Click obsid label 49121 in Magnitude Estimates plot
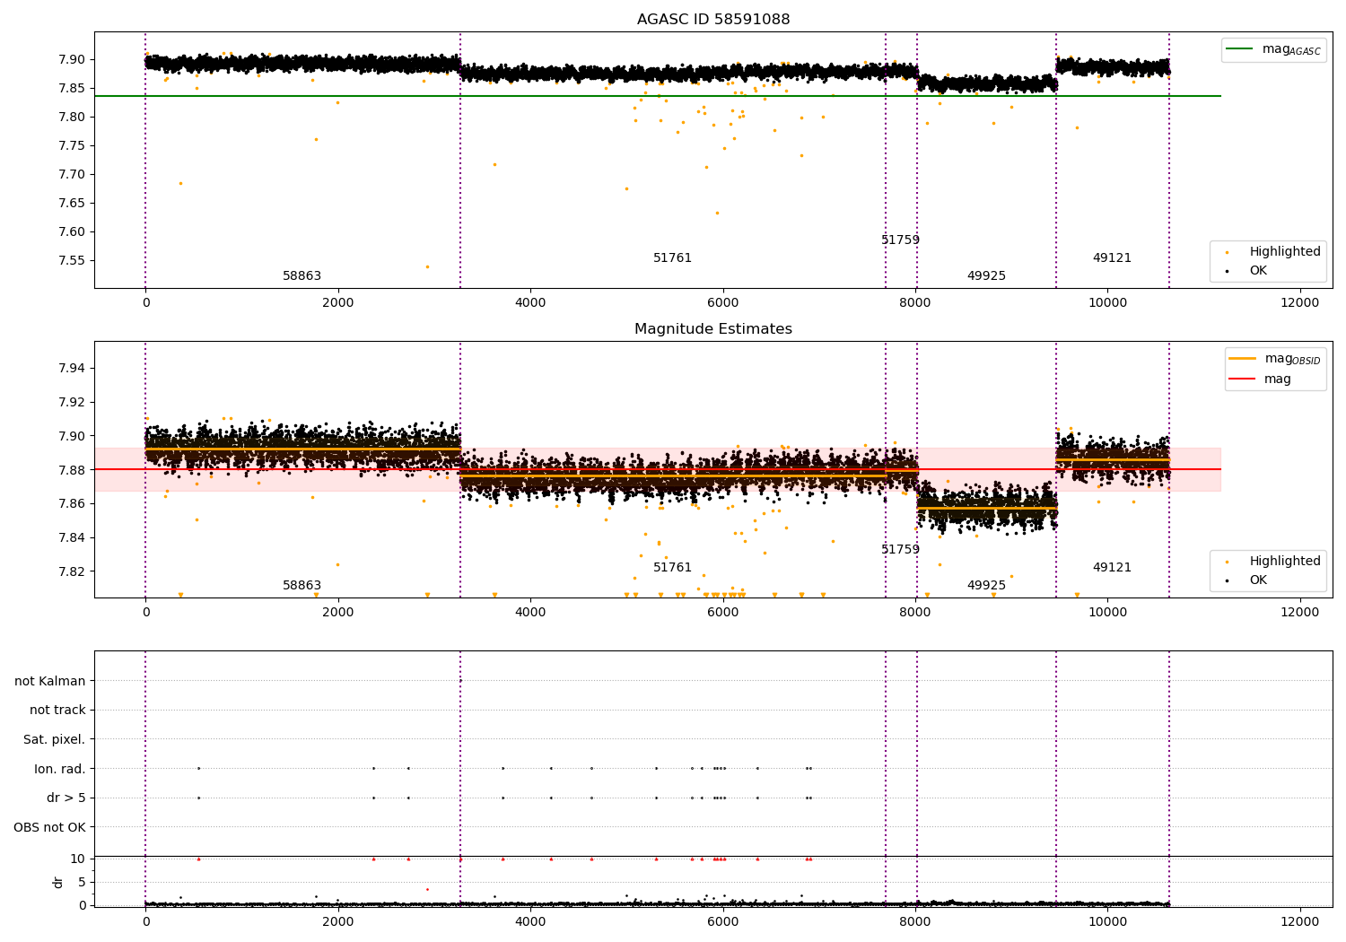 pyautogui.click(x=1113, y=568)
